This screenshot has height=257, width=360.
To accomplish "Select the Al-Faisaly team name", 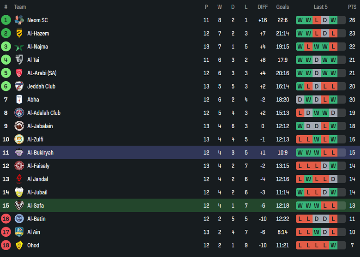I will pos(38,166).
